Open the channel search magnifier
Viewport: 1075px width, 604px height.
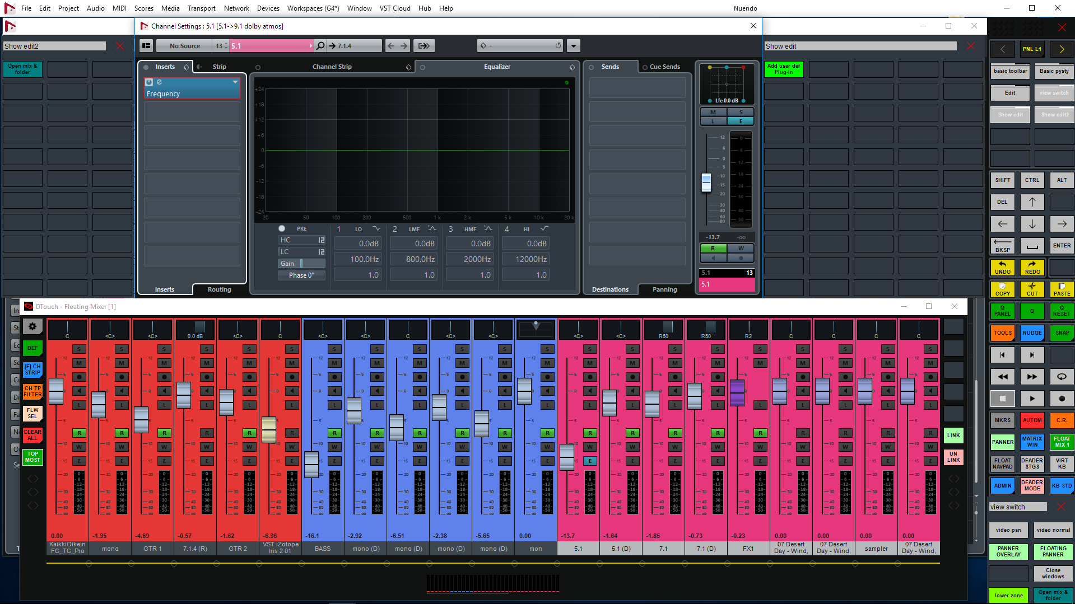click(x=320, y=46)
